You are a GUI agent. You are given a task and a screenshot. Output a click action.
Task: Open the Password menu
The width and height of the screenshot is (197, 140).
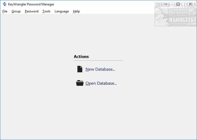[x=31, y=11]
